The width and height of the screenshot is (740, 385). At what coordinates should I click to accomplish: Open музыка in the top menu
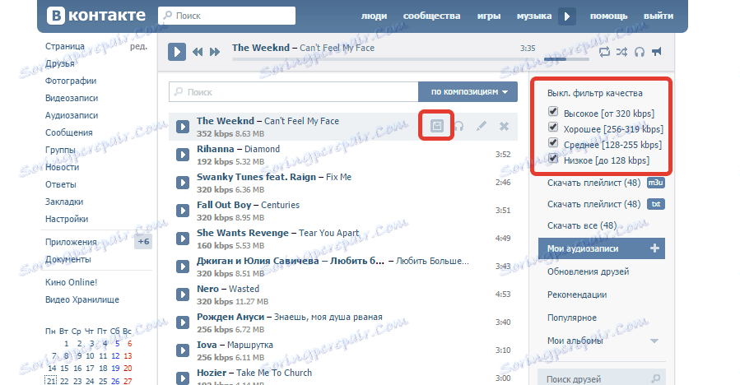[533, 16]
